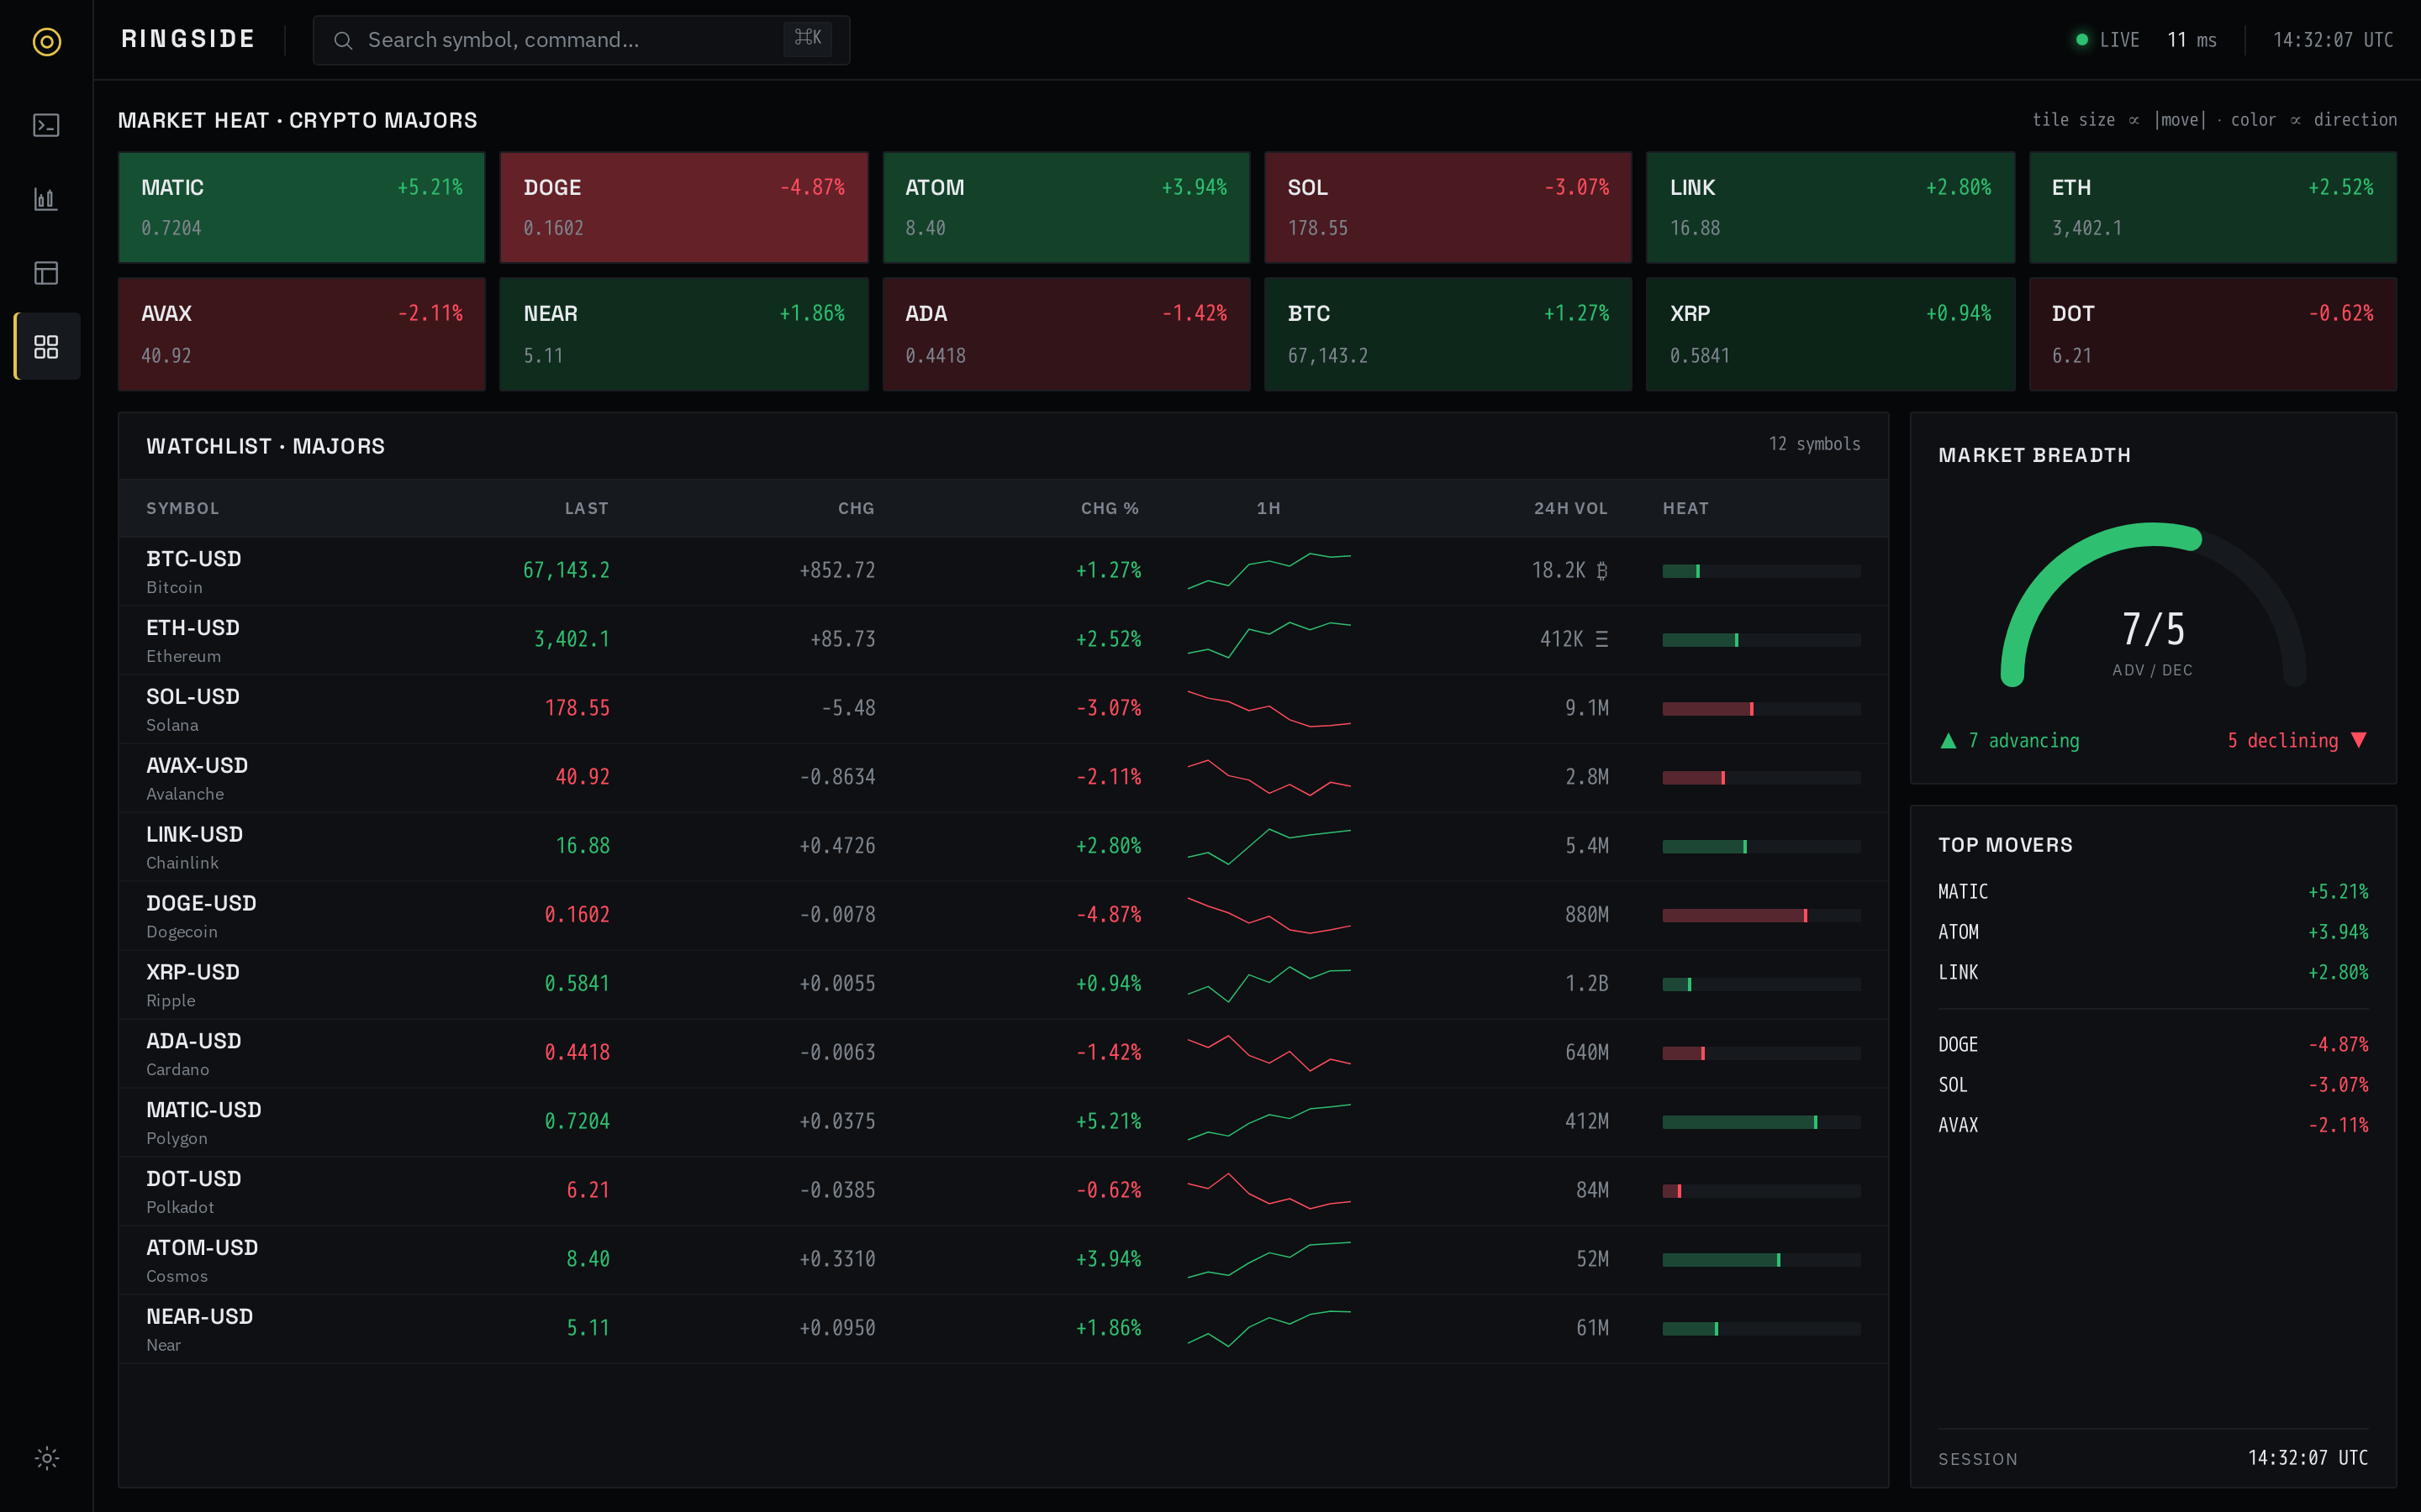Select the NEAR-USD symbol
This screenshot has width=2421, height=1512.
(x=200, y=1317)
